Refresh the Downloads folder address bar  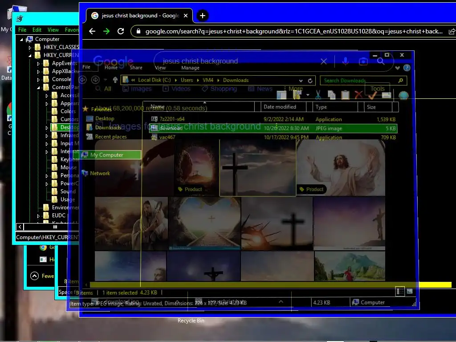click(x=310, y=81)
